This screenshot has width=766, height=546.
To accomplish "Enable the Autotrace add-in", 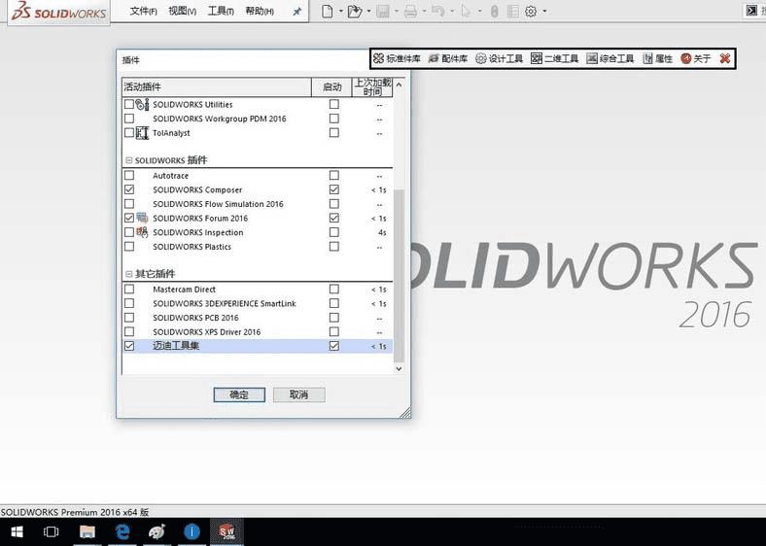I will tap(129, 175).
